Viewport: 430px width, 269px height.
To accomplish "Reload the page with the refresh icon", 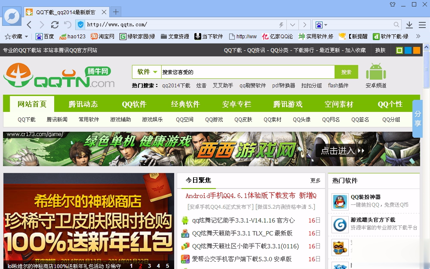I will tap(55, 25).
